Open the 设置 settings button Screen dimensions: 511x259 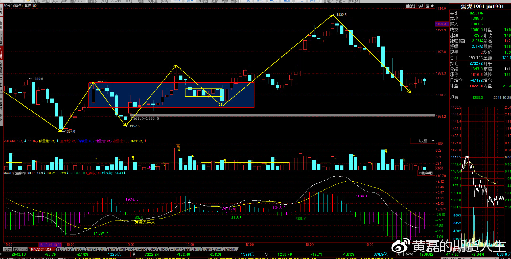click(7, 250)
